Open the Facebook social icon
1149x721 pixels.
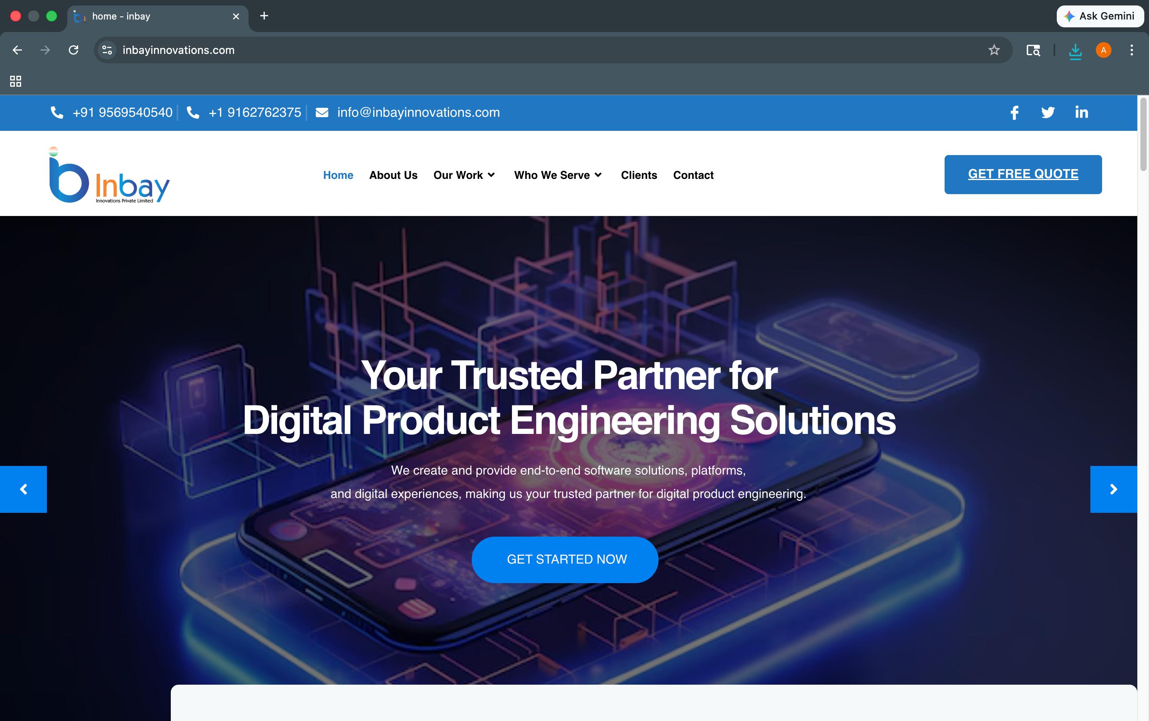click(x=1015, y=112)
